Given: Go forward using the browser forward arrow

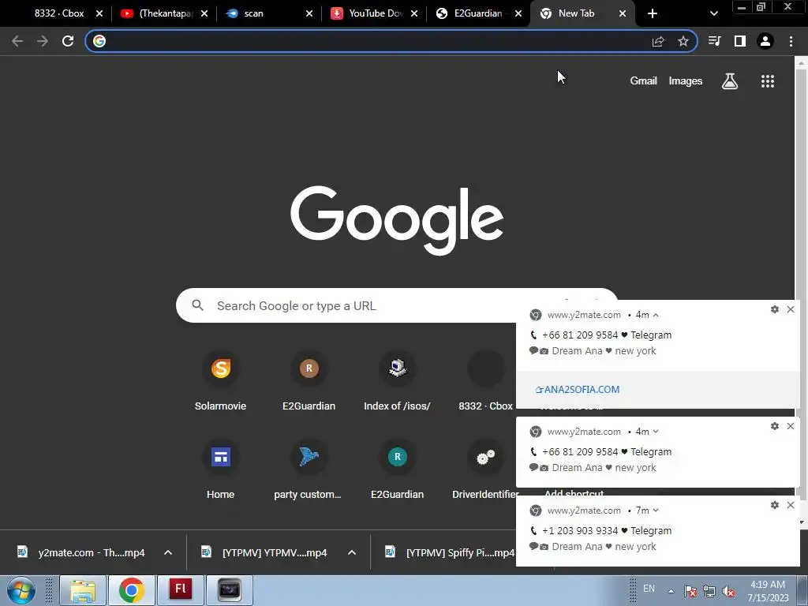Looking at the screenshot, I should pos(43,41).
